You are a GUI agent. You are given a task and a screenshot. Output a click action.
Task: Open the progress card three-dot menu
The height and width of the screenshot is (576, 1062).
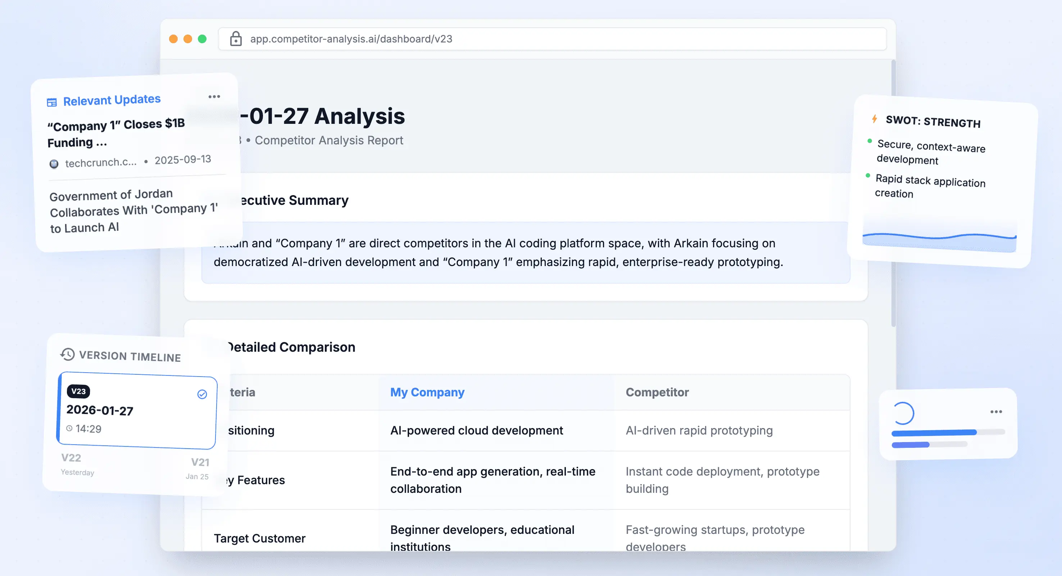tap(996, 412)
